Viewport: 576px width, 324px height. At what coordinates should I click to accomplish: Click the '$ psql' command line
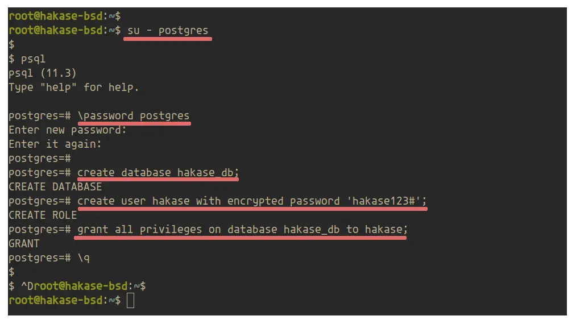27,59
